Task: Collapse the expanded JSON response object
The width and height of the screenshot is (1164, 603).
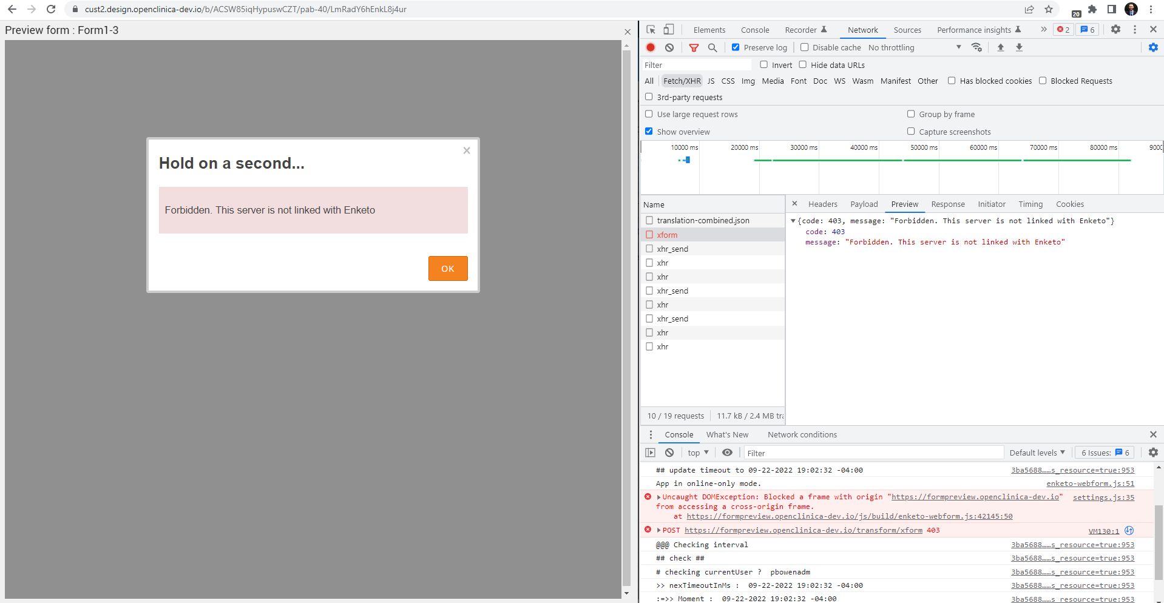Action: point(793,221)
